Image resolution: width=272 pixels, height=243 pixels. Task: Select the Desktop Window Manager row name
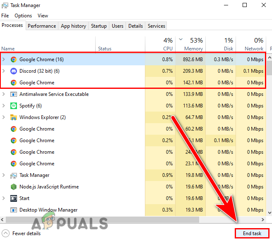pyautogui.click(x=48, y=210)
